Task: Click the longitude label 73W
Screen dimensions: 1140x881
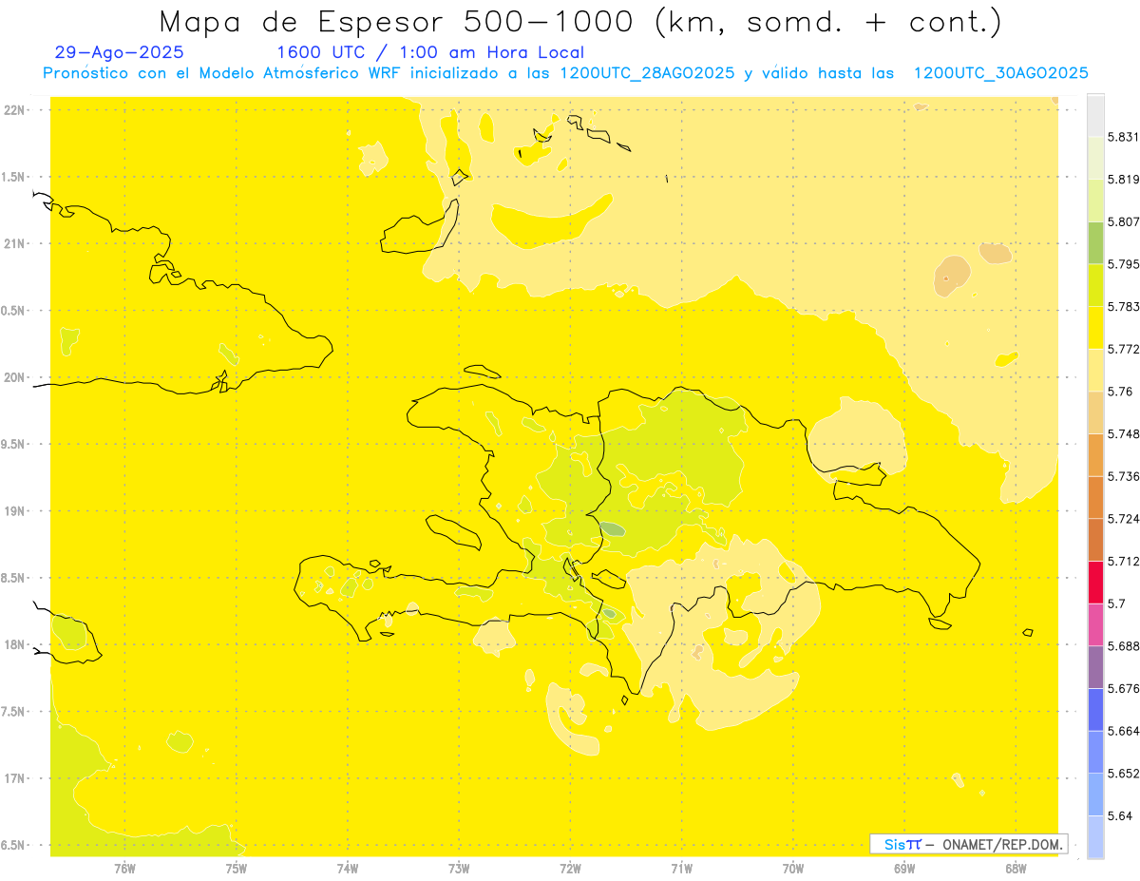Action: (x=459, y=868)
